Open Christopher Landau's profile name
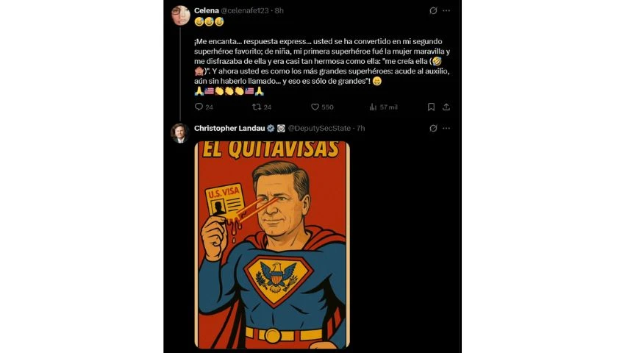625x353 pixels. (x=229, y=128)
